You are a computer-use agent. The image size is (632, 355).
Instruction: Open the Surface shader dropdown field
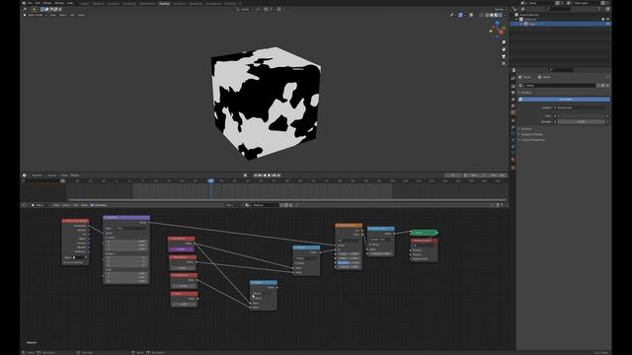(581, 107)
